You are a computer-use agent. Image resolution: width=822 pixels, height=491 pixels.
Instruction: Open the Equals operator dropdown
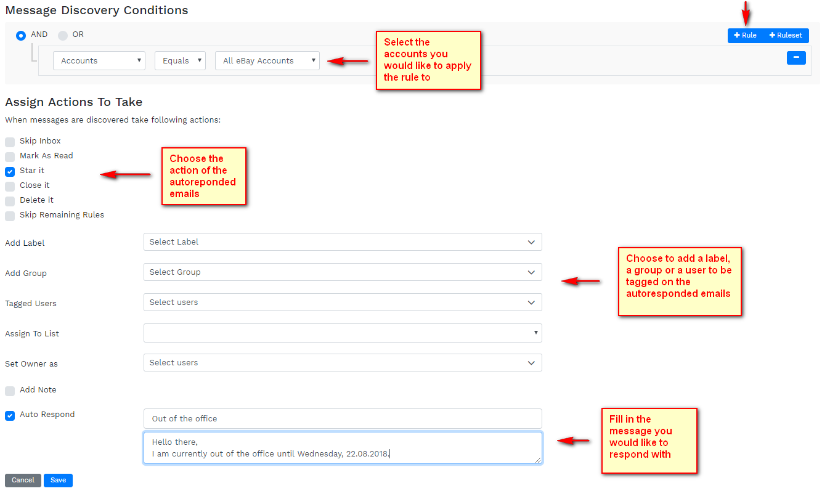(180, 60)
